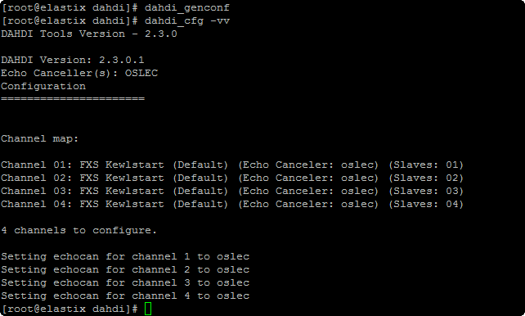The image size is (525, 316).
Task: Click 'Setting echocan for channel 1' line
Action: (x=125, y=257)
